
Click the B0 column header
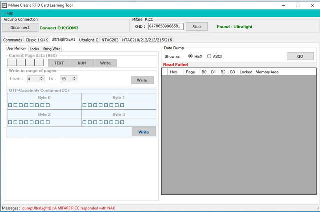tap(204, 72)
